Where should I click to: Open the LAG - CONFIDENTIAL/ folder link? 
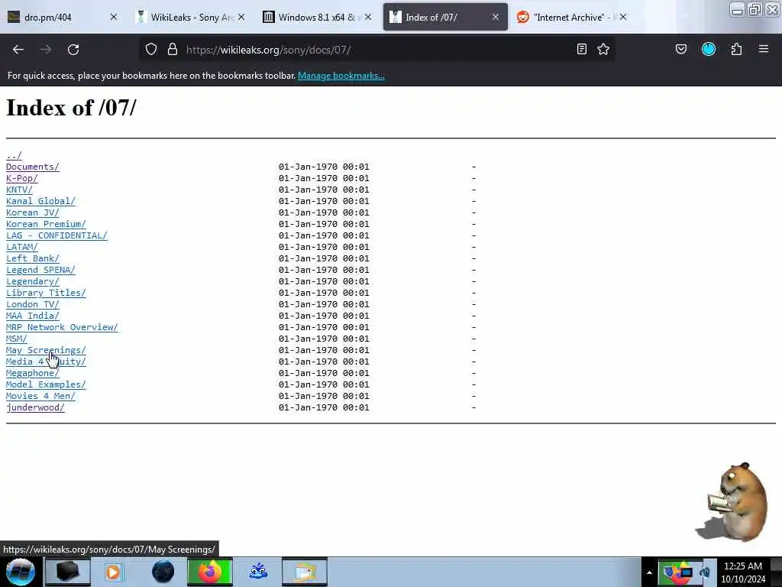pos(57,235)
